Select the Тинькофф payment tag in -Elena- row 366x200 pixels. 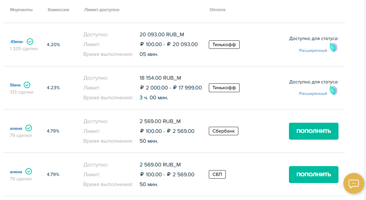point(224,45)
